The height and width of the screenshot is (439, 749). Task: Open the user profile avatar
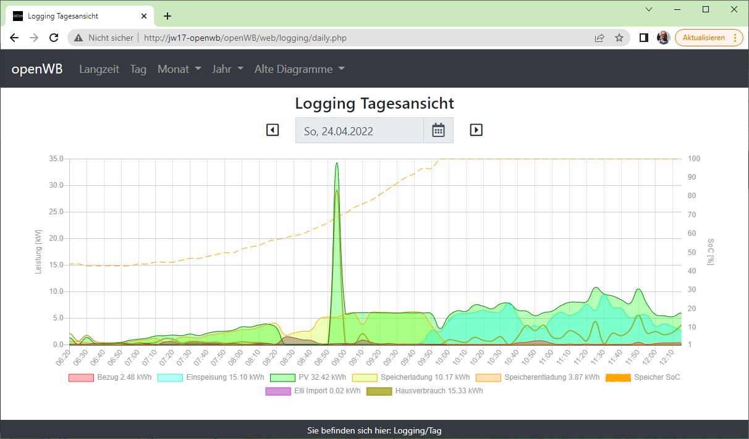[663, 38]
